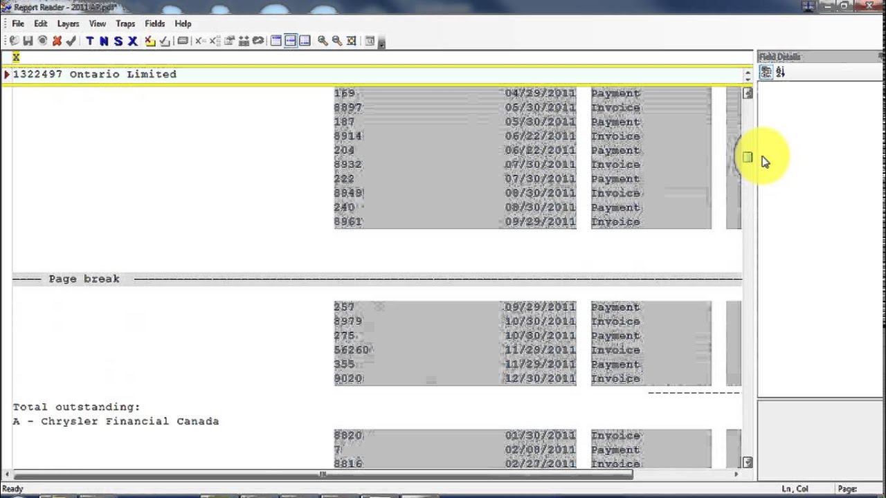Viewport: 886px width, 498px height.
Task: Click the round gray record icon
Action: (42, 41)
